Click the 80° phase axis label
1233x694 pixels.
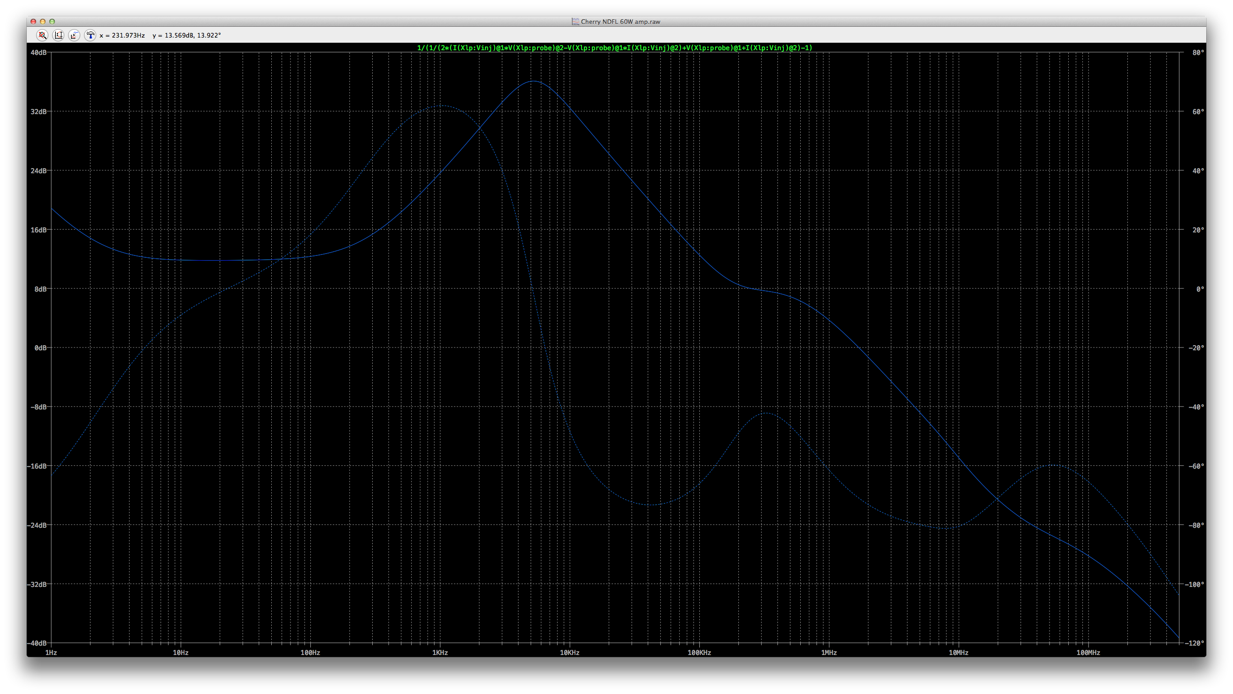pyautogui.click(x=1198, y=53)
